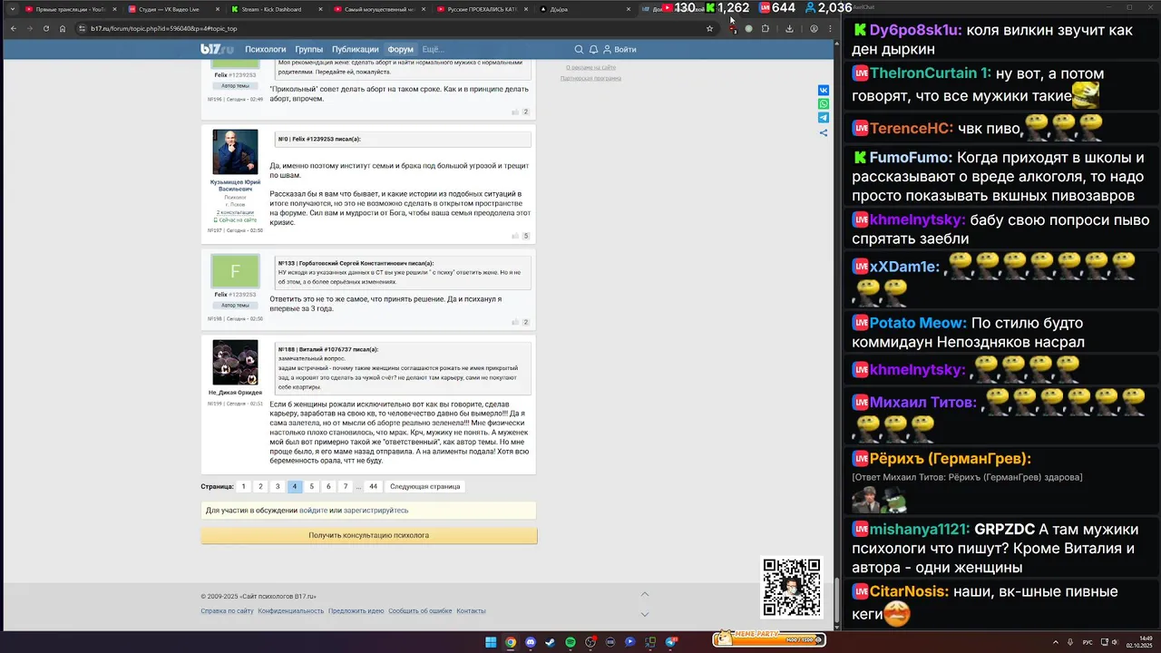Show hidden system tray icons chevron
Image resolution: width=1161 pixels, height=653 pixels.
(1056, 642)
